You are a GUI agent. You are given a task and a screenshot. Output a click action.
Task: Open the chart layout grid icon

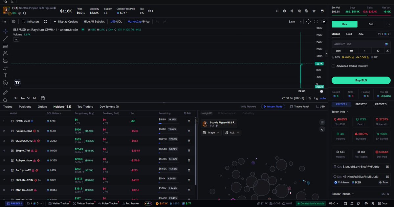tap(45, 22)
